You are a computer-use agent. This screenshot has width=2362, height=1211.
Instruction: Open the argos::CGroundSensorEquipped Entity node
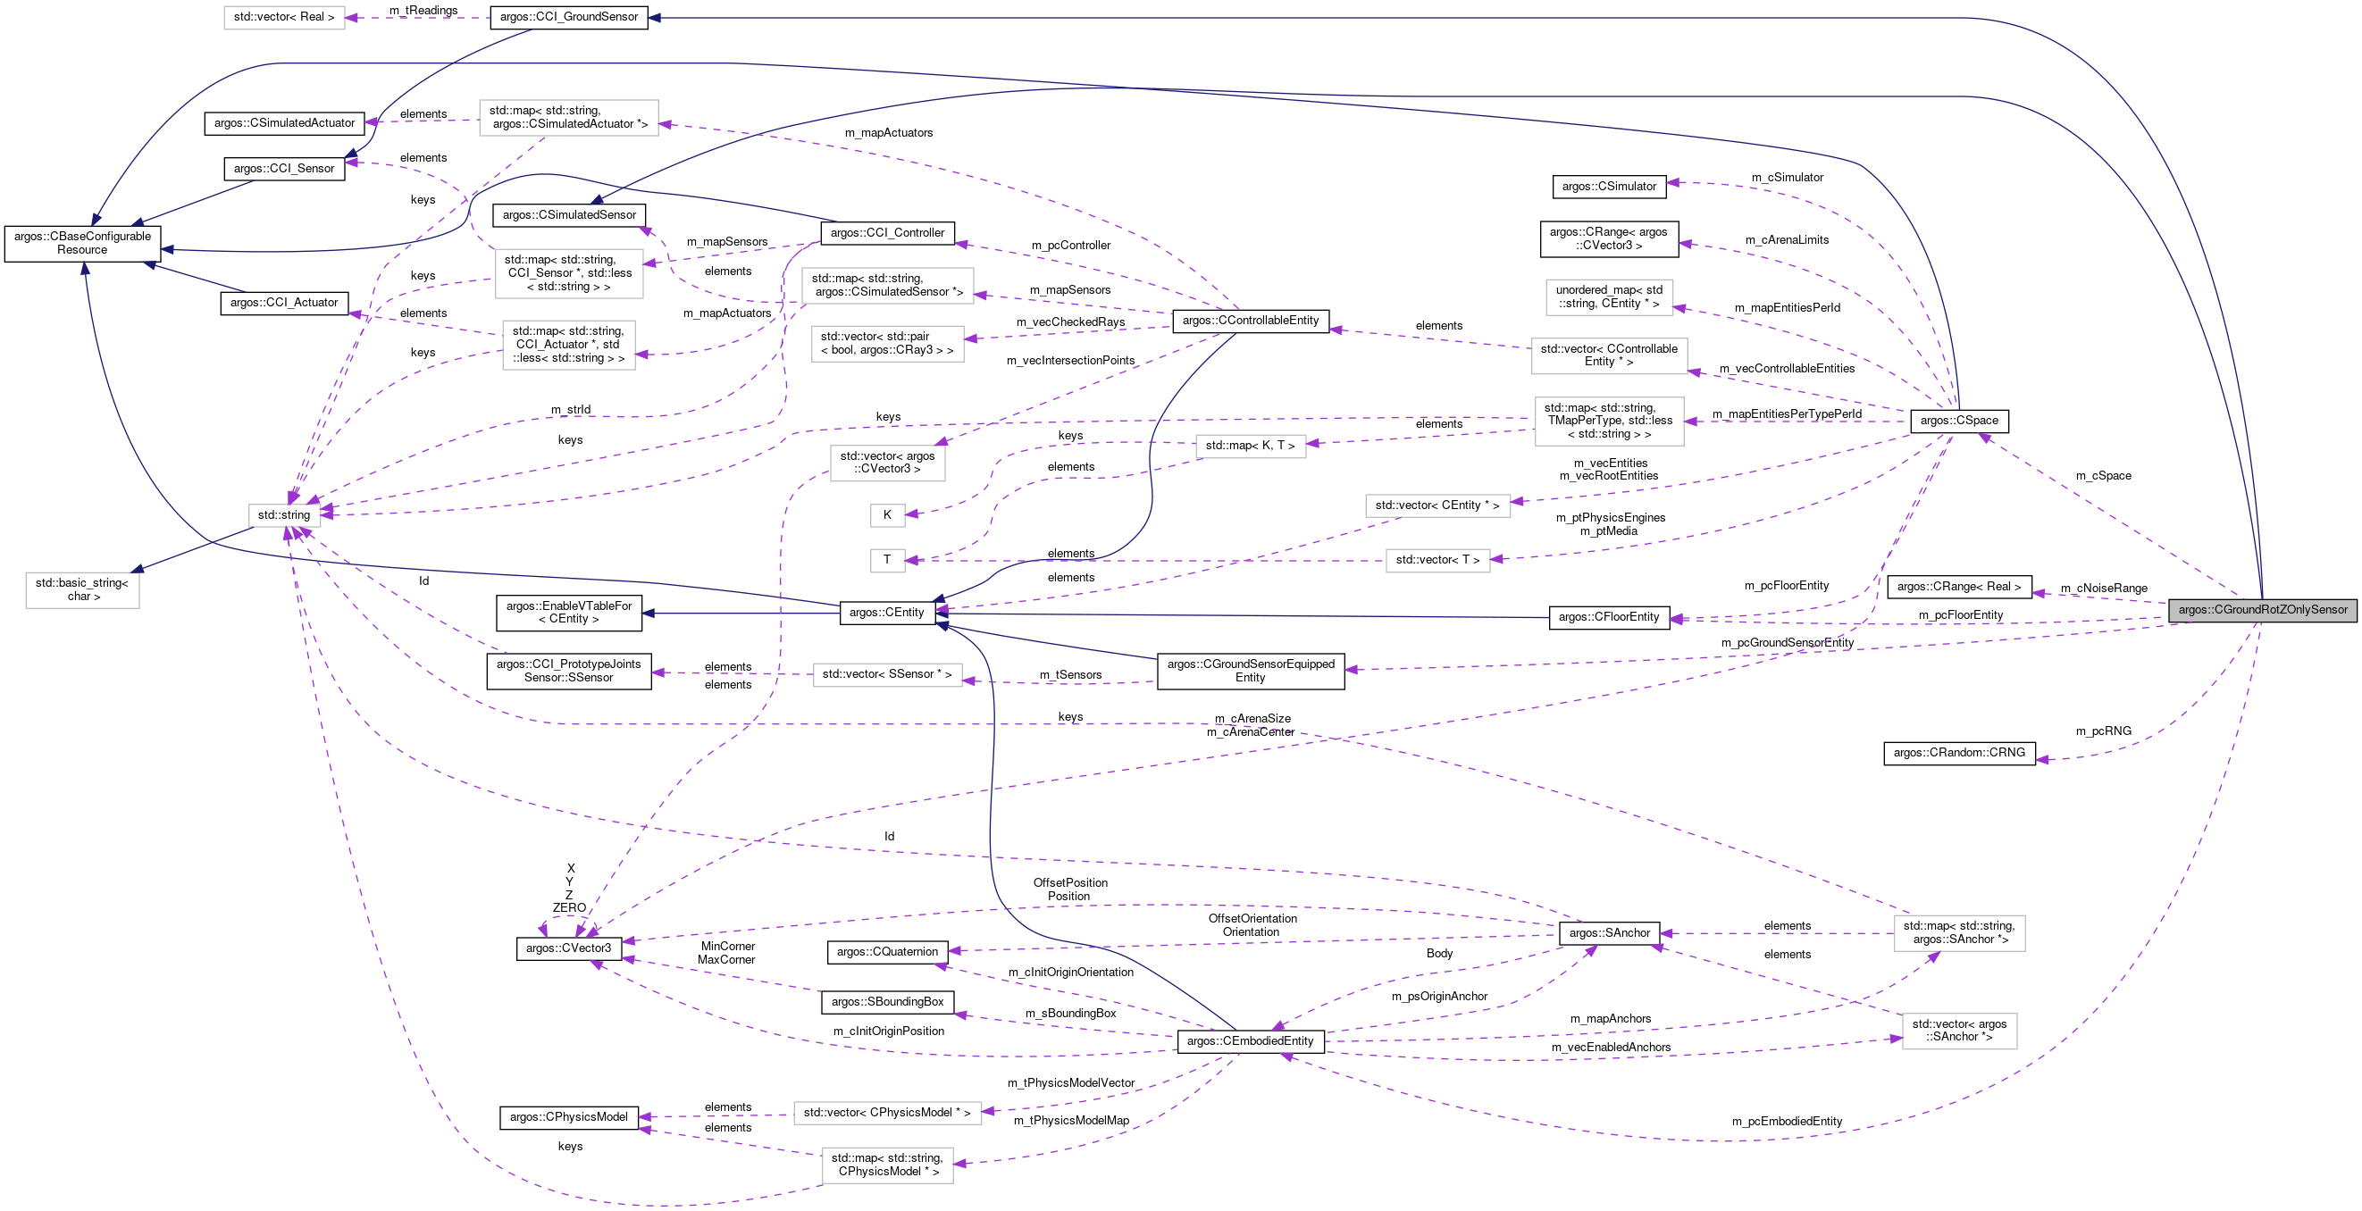[x=1251, y=671]
